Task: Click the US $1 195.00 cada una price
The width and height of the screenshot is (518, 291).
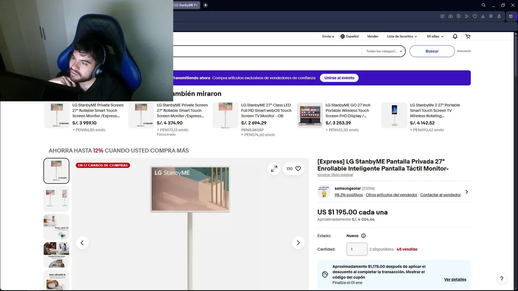Action: coord(352,212)
